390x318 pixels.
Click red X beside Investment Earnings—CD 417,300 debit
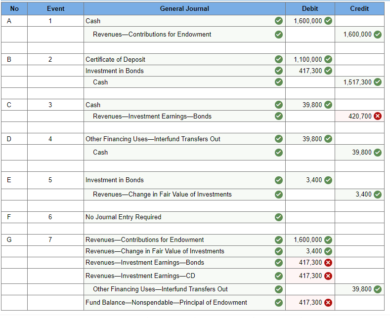tap(328, 276)
